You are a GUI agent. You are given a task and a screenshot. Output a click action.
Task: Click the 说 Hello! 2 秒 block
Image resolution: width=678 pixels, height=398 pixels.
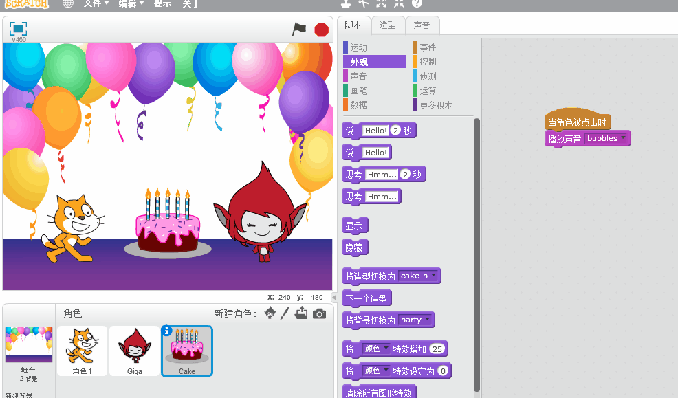click(x=379, y=131)
